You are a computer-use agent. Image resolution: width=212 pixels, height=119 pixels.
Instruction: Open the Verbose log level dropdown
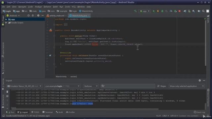point(91,86)
